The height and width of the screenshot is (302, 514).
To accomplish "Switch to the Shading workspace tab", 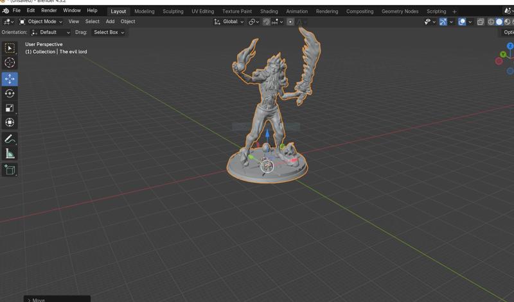I will coord(269,11).
